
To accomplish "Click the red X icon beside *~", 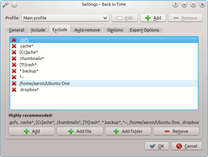I will pos(14,77).
